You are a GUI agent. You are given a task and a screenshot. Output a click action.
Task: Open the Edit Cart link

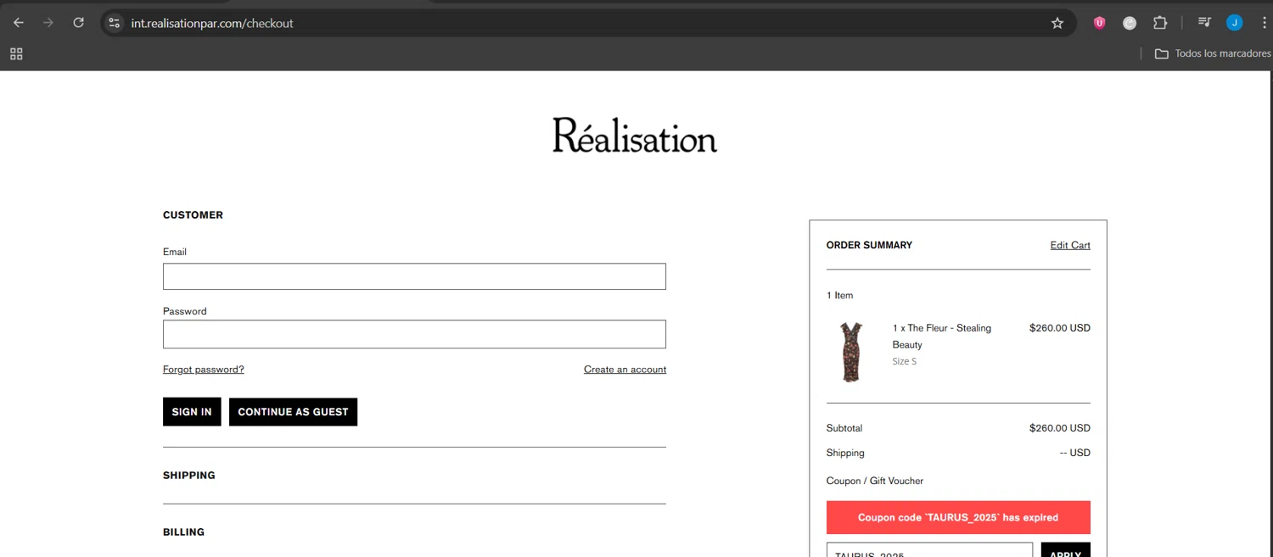pos(1070,245)
